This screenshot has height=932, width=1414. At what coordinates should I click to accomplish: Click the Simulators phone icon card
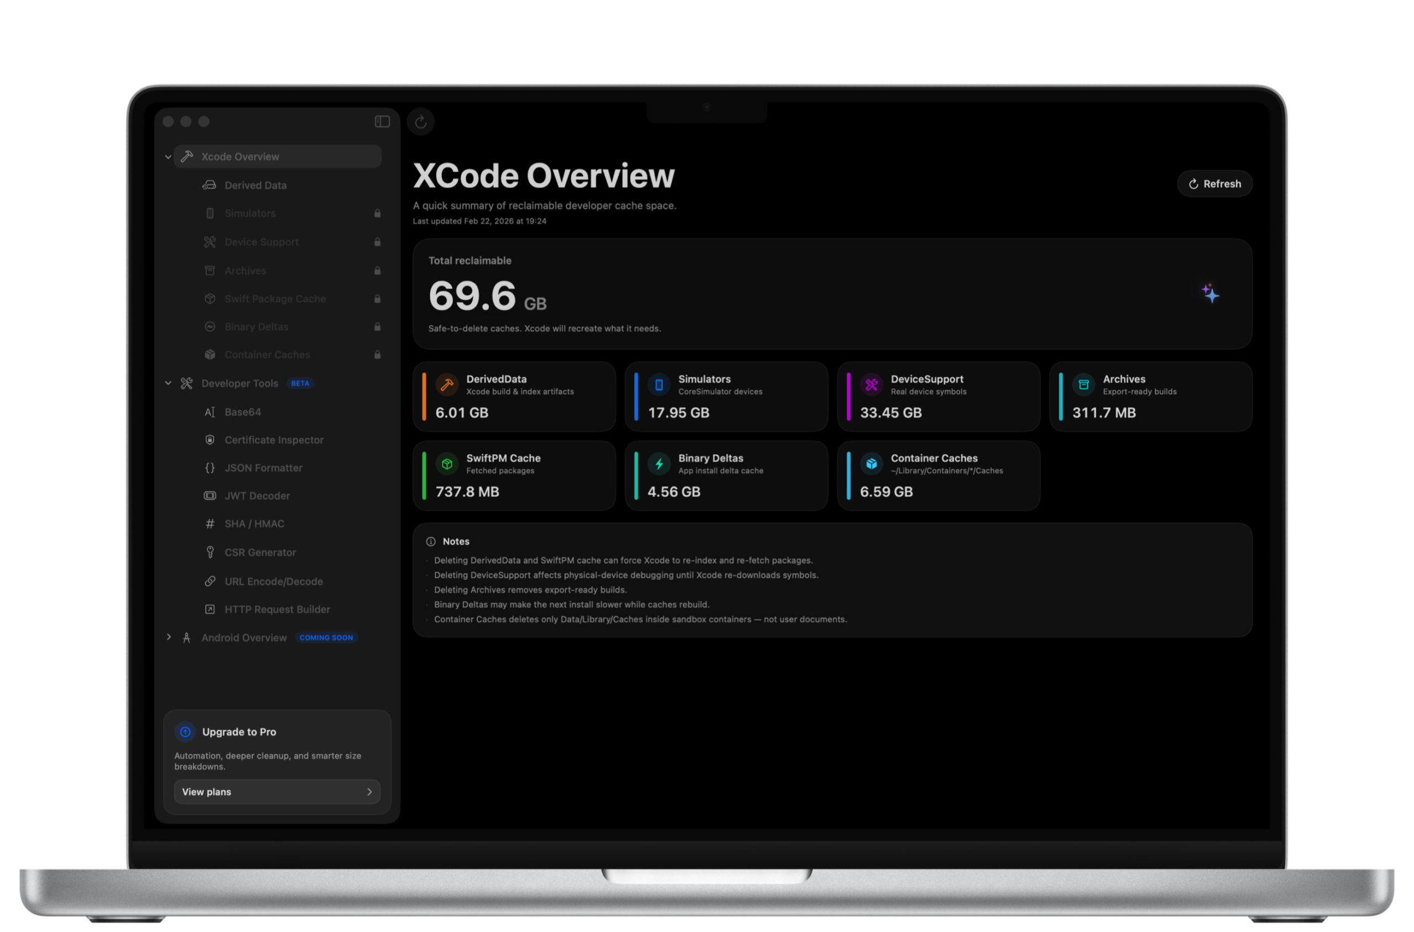click(x=658, y=385)
